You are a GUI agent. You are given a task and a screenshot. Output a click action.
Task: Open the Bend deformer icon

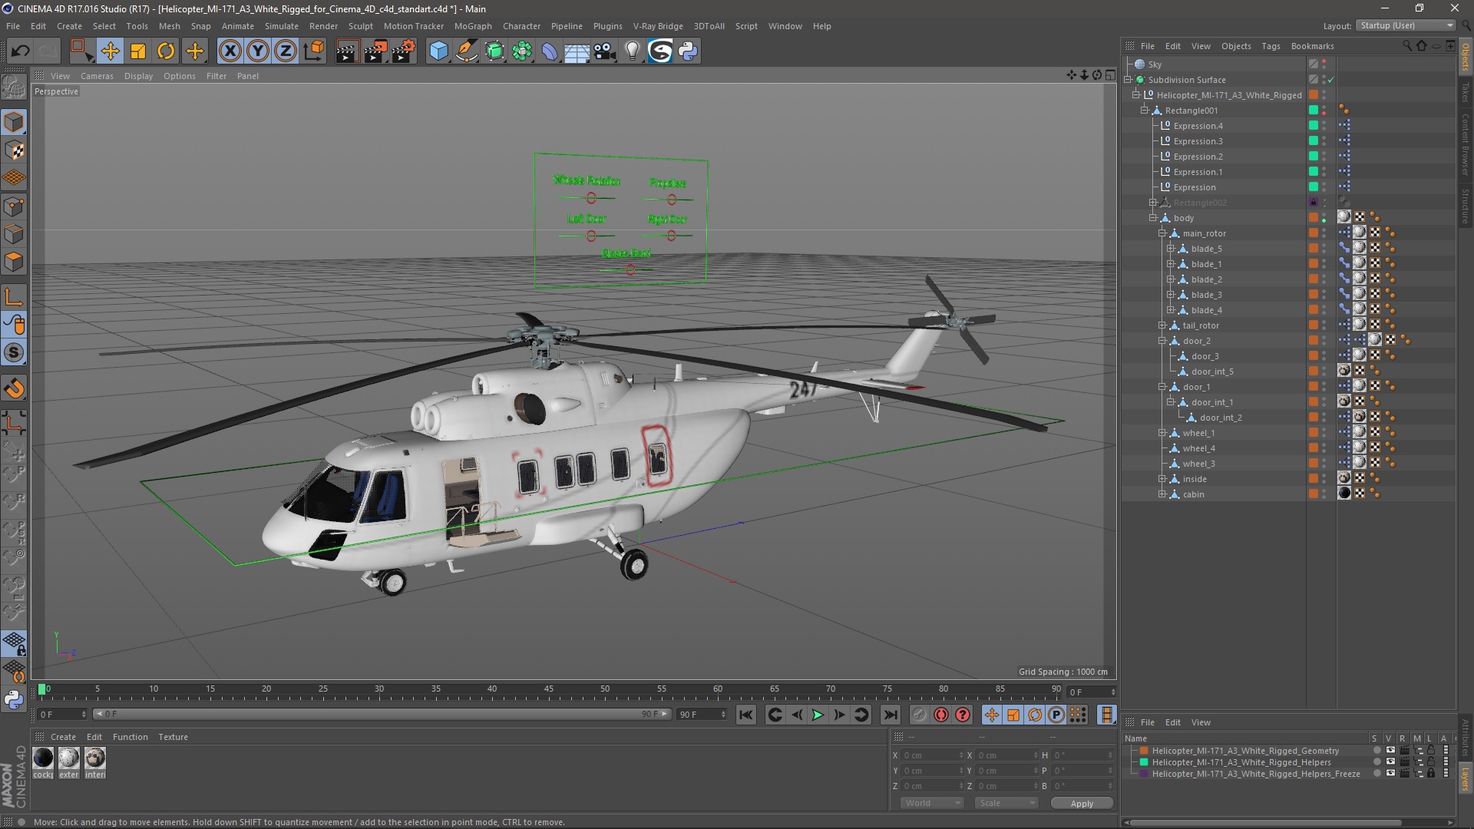550,51
